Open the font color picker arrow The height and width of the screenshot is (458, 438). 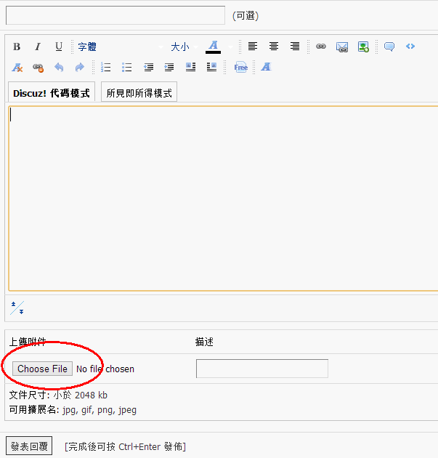coord(230,47)
